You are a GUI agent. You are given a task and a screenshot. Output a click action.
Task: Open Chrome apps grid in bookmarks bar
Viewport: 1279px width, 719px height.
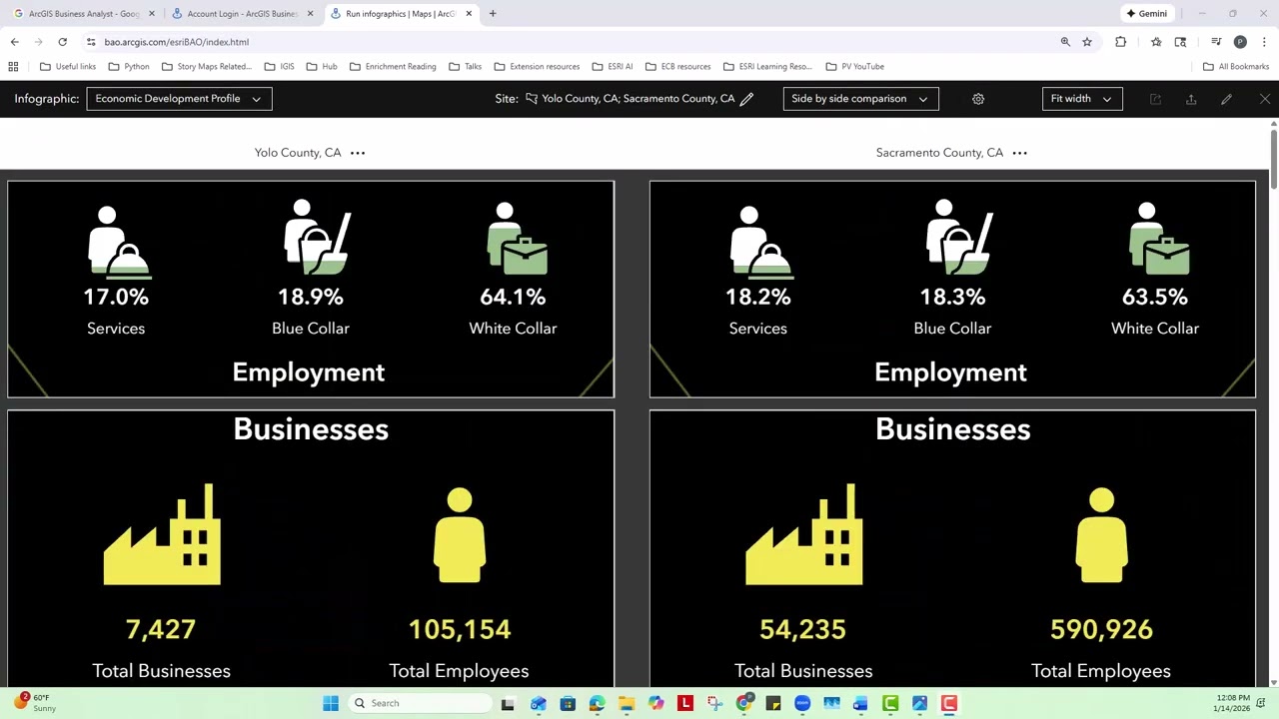(14, 67)
